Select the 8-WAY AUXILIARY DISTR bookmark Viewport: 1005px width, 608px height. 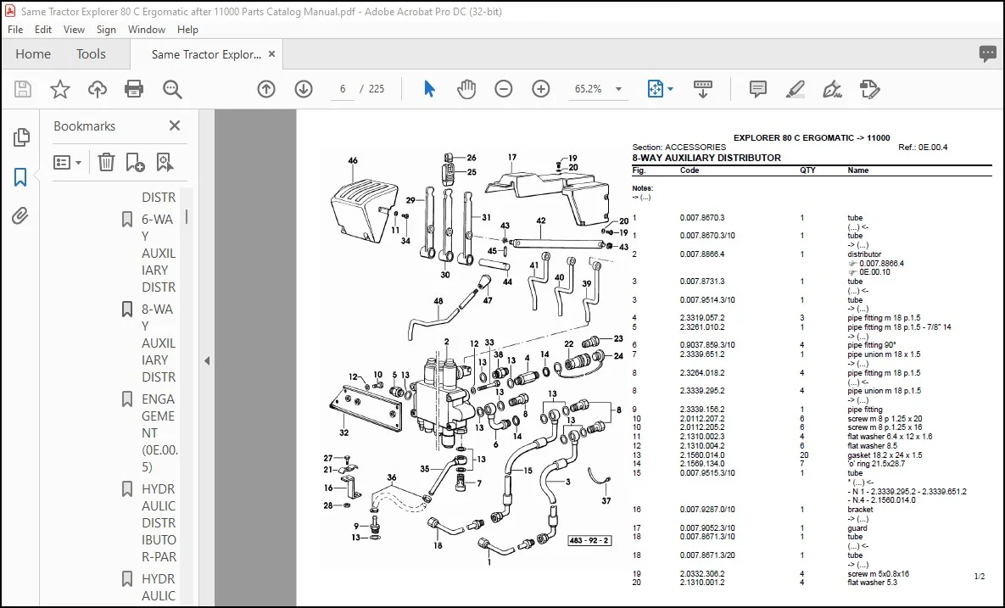pos(159,343)
